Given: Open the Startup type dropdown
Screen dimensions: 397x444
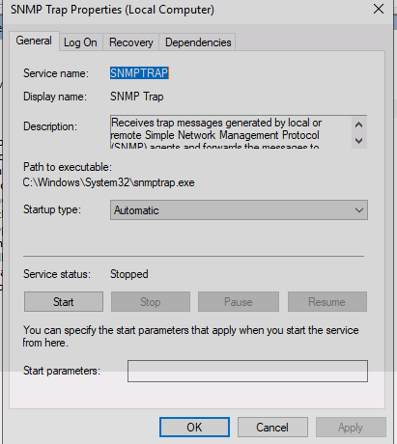Looking at the screenshot, I should click(239, 210).
